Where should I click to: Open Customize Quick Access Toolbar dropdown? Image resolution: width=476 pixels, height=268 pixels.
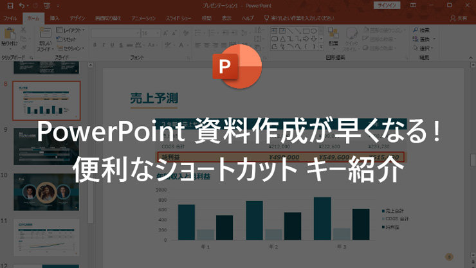tap(58, 6)
